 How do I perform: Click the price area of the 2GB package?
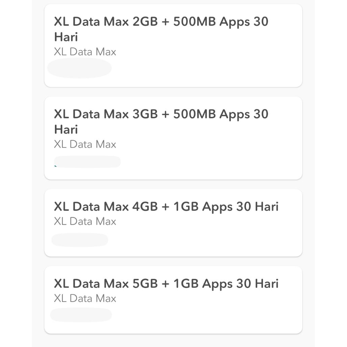80,68
